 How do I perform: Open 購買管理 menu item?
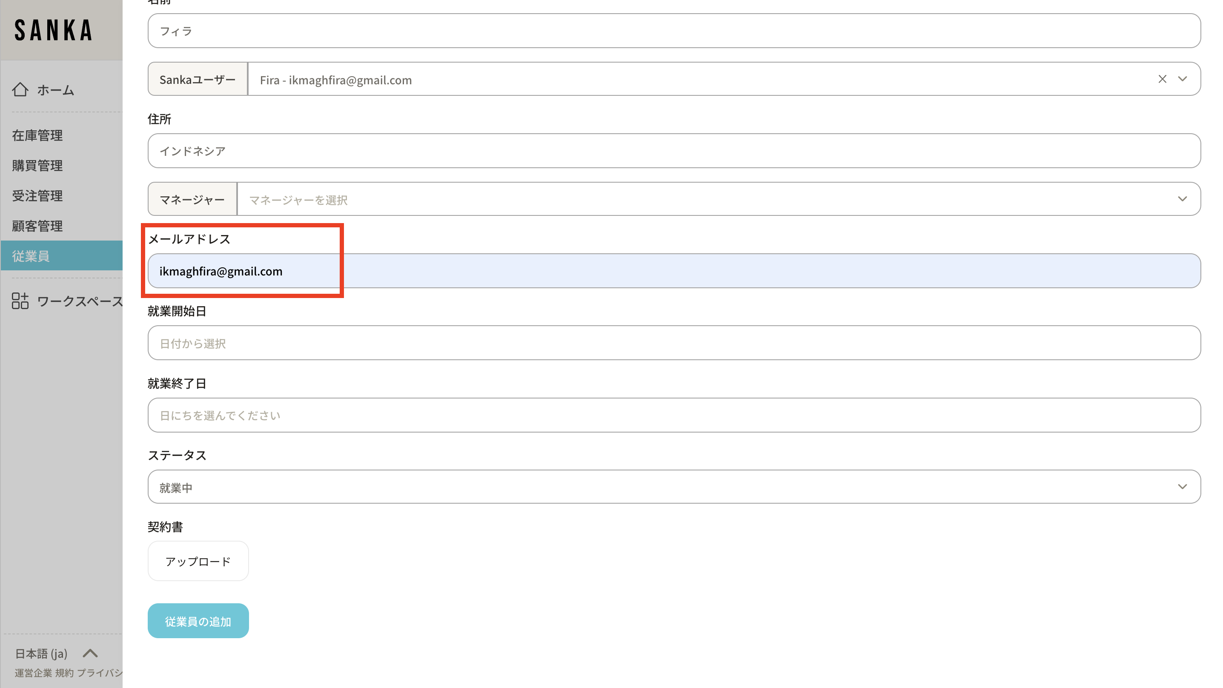pos(37,166)
